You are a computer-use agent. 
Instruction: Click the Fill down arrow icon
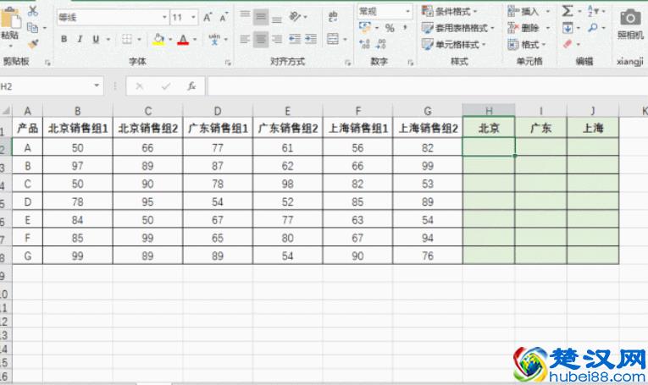point(568,28)
